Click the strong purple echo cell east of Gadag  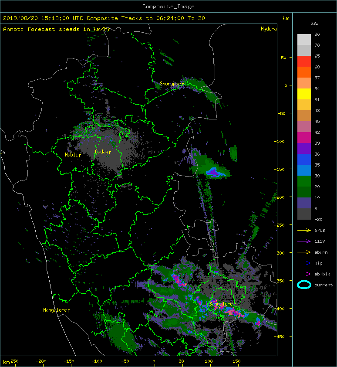[x=214, y=172]
